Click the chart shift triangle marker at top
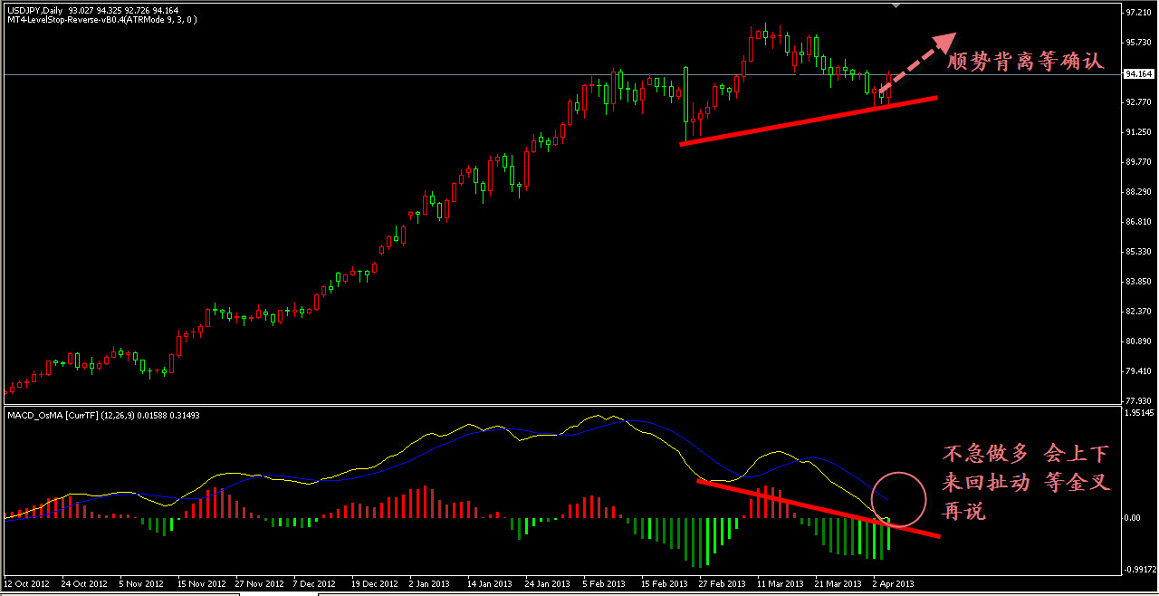Viewport: 1159px width, 596px height. 896,5
